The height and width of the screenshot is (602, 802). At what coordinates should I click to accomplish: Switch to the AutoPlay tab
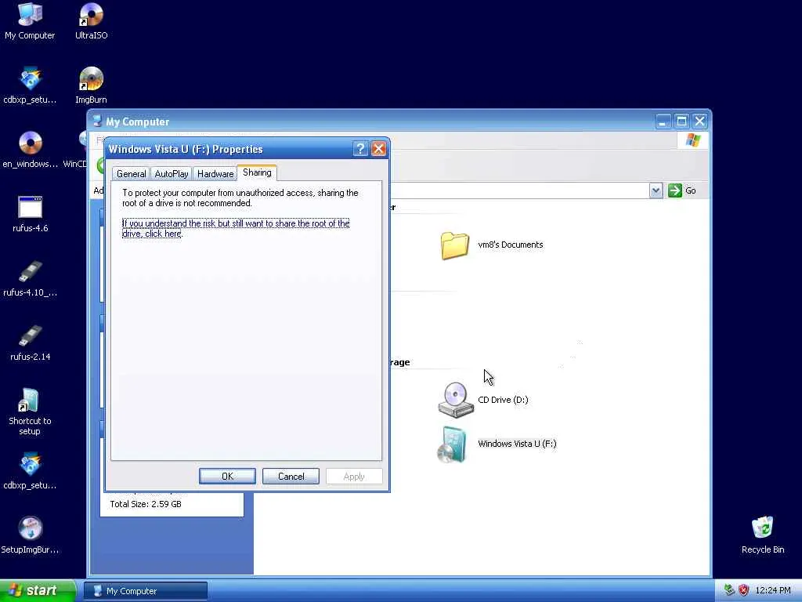point(172,174)
